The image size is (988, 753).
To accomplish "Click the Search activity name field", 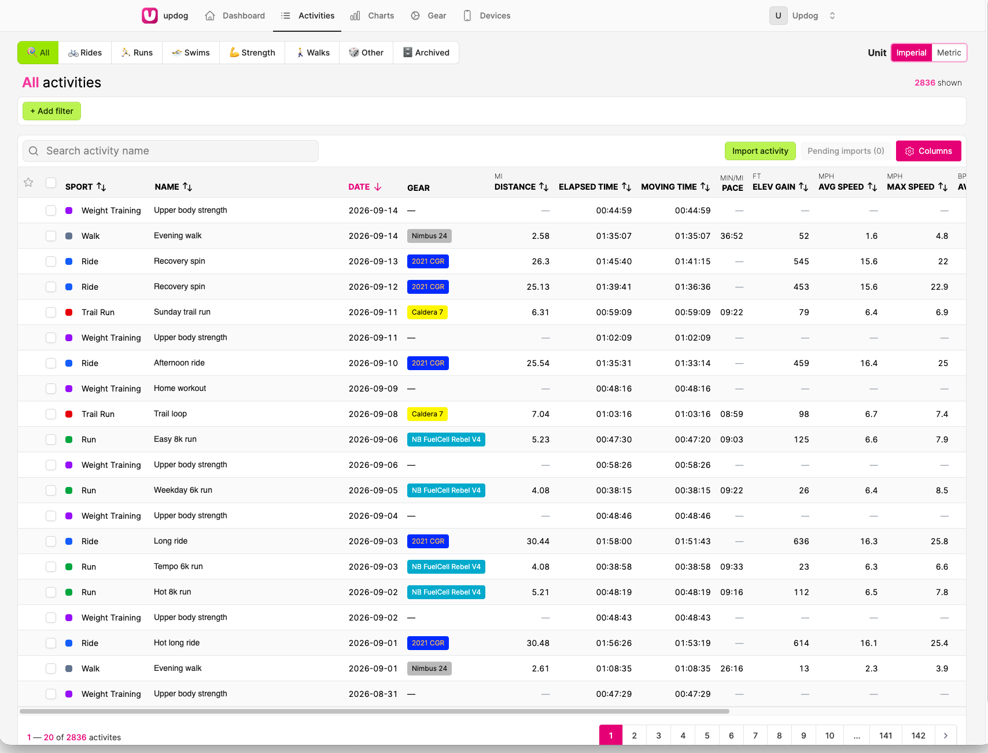I will 171,151.
